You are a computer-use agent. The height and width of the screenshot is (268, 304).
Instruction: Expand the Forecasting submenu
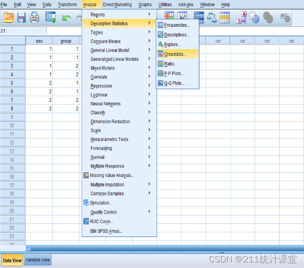[x=119, y=148]
